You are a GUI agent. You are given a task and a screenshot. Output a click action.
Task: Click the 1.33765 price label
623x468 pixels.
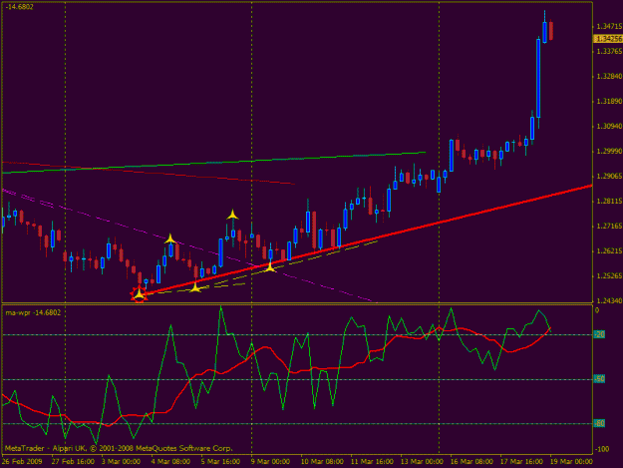(609, 51)
